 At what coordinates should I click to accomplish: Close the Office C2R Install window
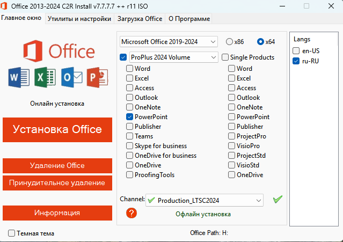click(x=331, y=6)
